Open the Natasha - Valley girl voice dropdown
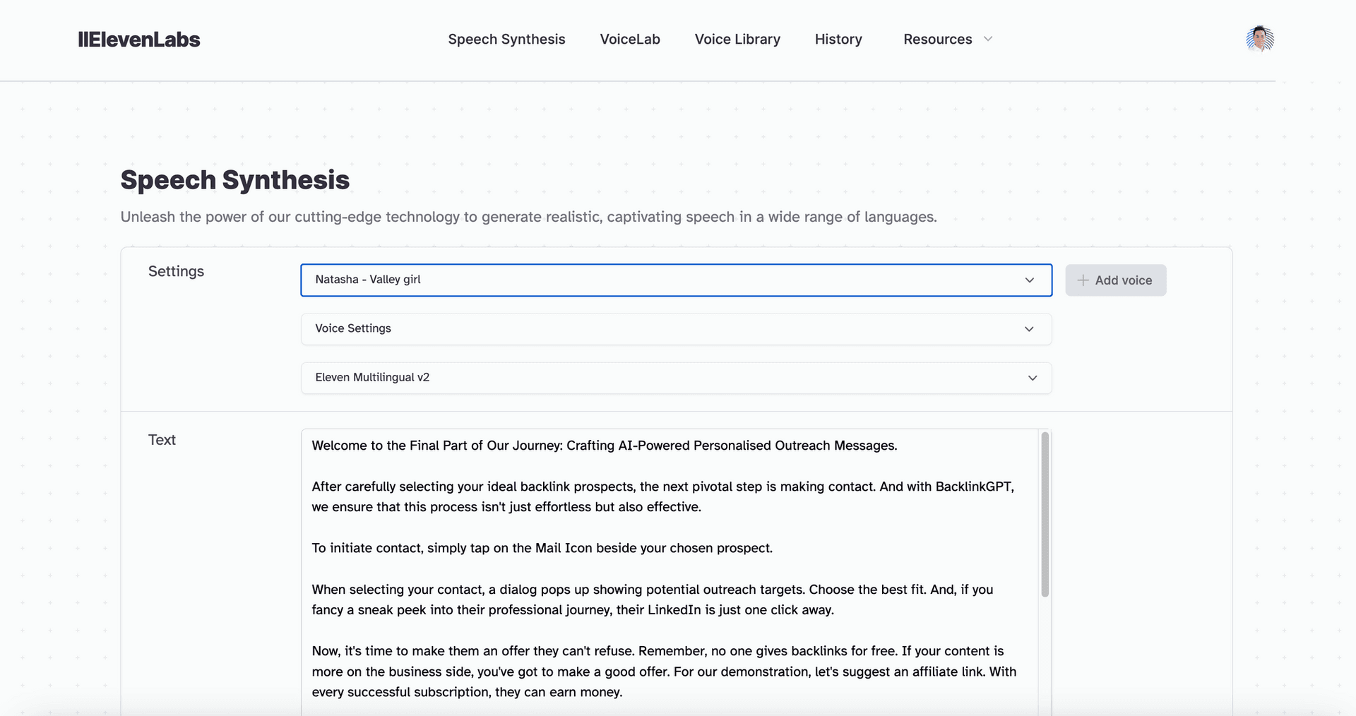The height and width of the screenshot is (716, 1356). point(676,280)
